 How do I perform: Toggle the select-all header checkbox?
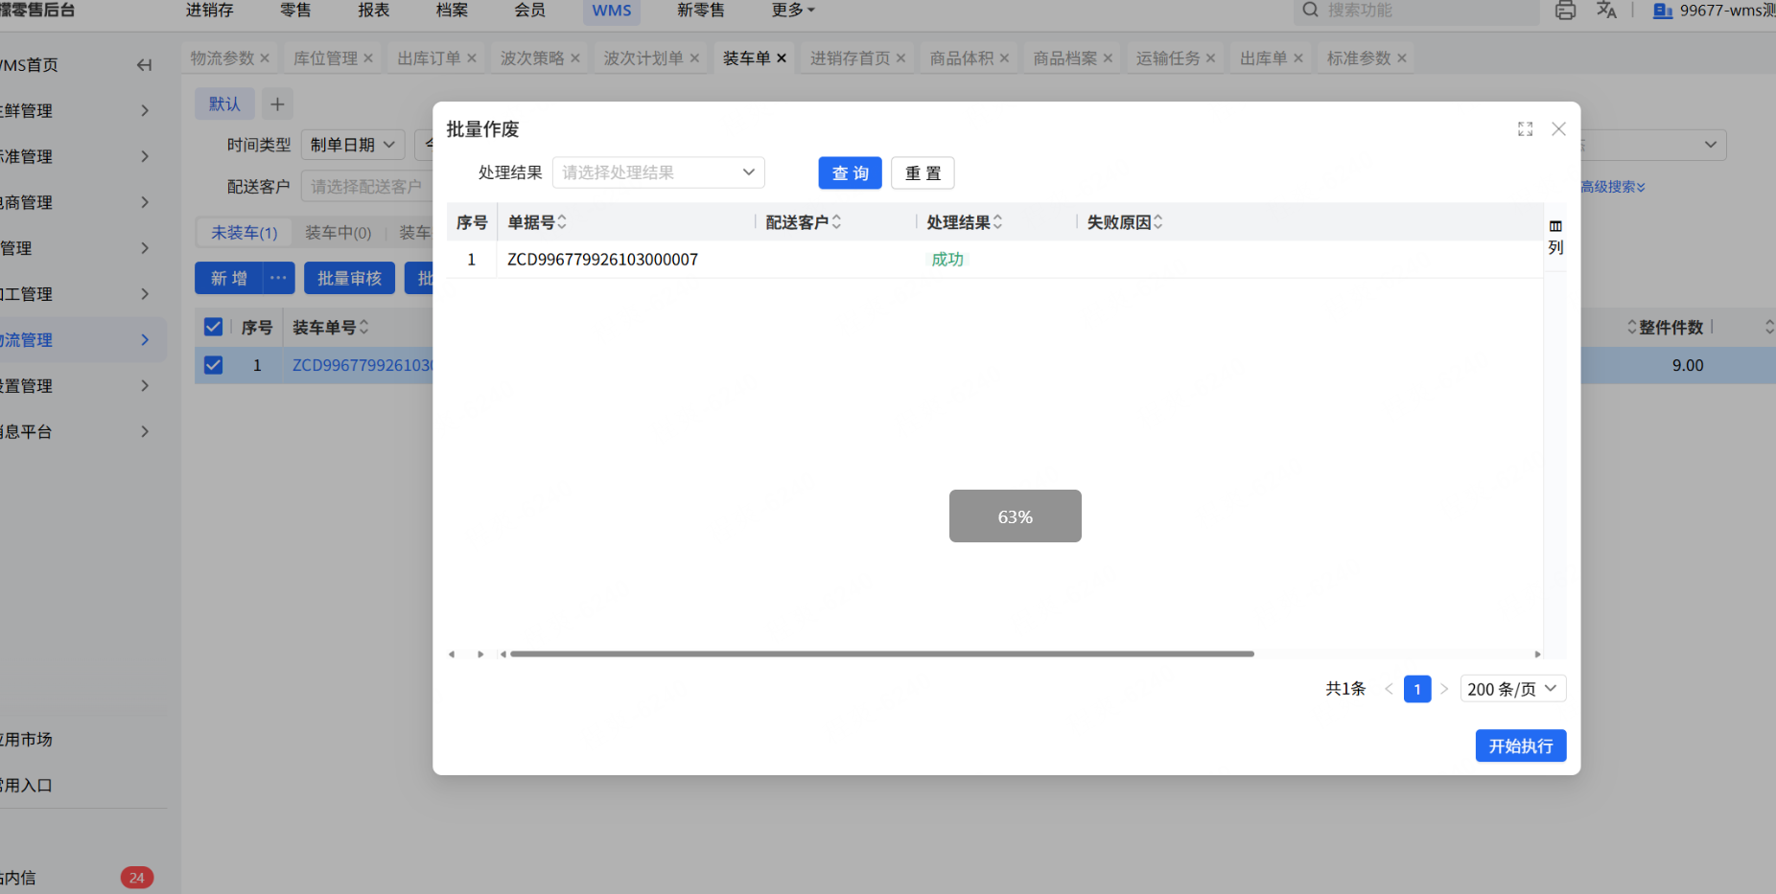pos(213,328)
